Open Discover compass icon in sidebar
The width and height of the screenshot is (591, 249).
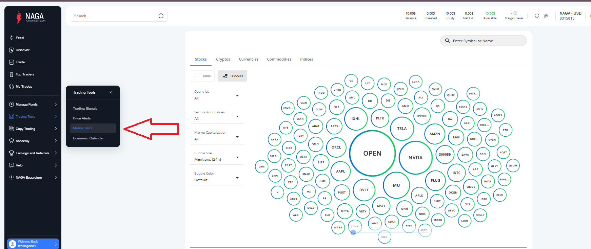click(12, 50)
